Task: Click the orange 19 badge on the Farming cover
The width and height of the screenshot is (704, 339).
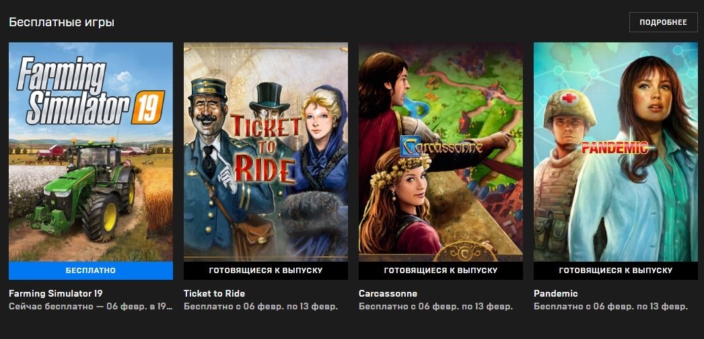Action: pos(147,108)
